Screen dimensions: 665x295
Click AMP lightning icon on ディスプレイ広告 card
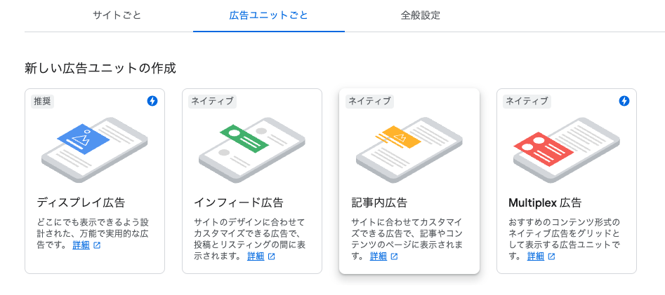tap(152, 101)
